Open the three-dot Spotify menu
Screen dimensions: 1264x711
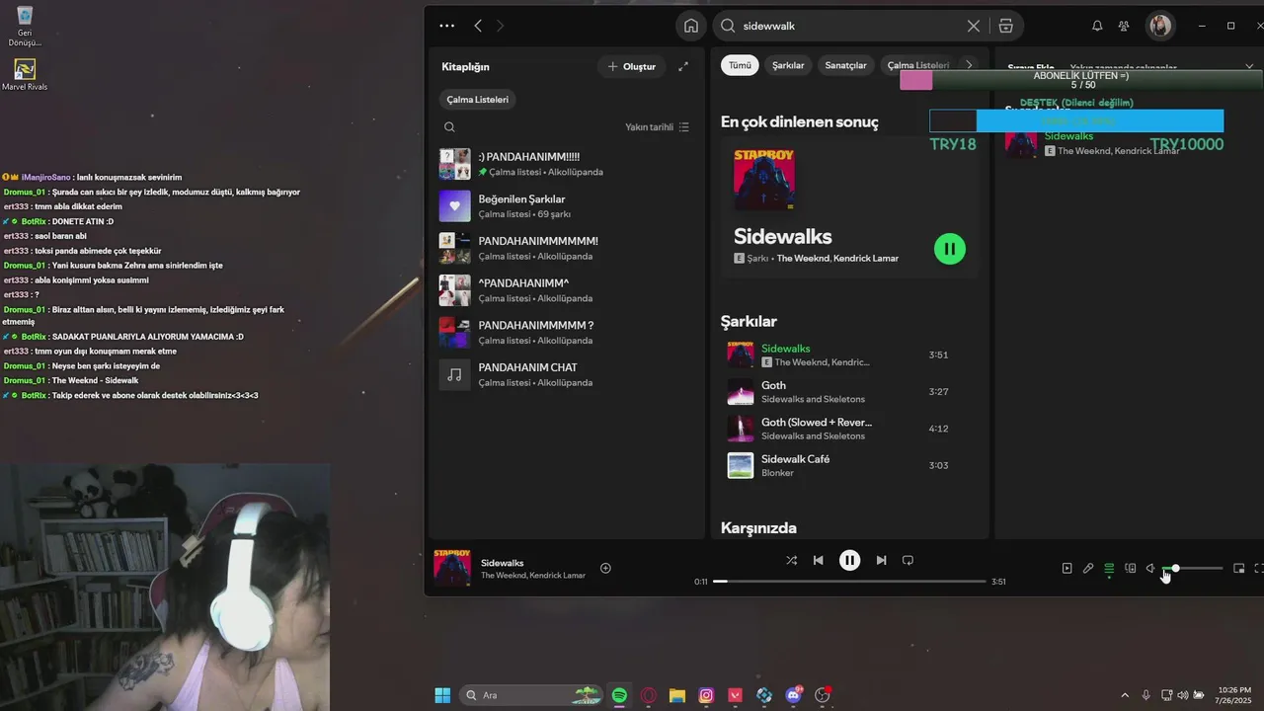click(x=446, y=26)
